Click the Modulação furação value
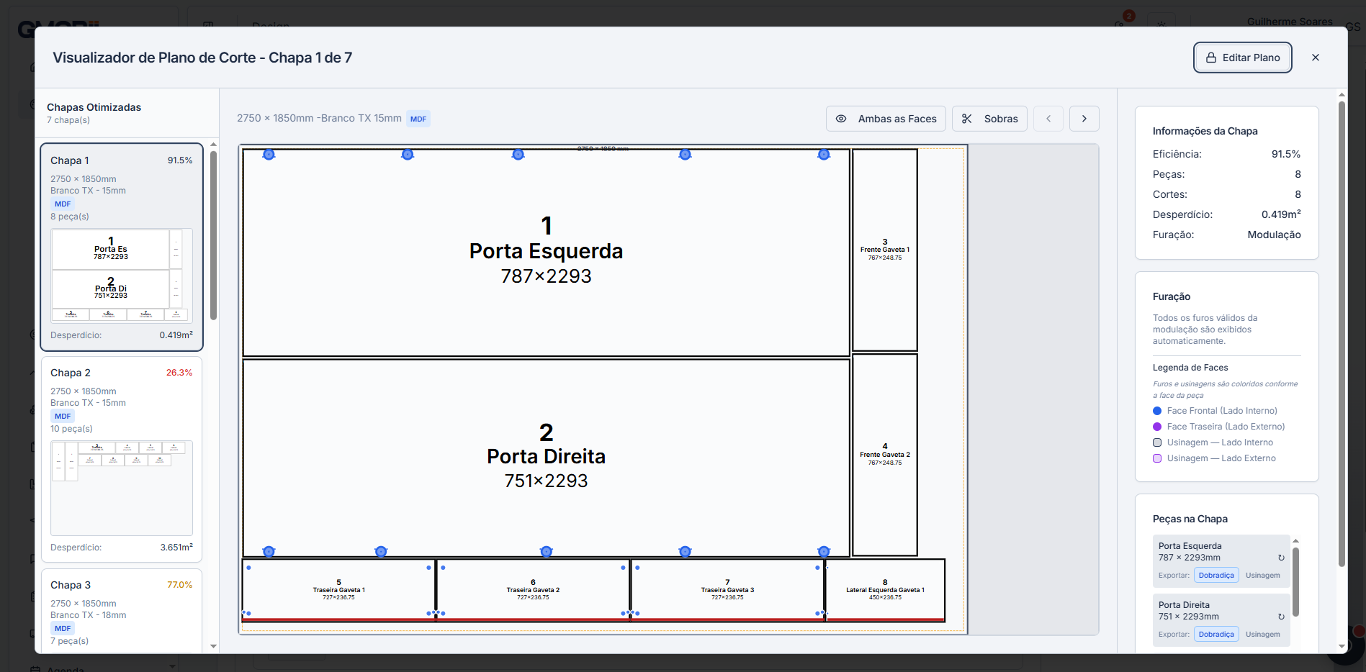Screen dimensions: 1366x672 1274,235
